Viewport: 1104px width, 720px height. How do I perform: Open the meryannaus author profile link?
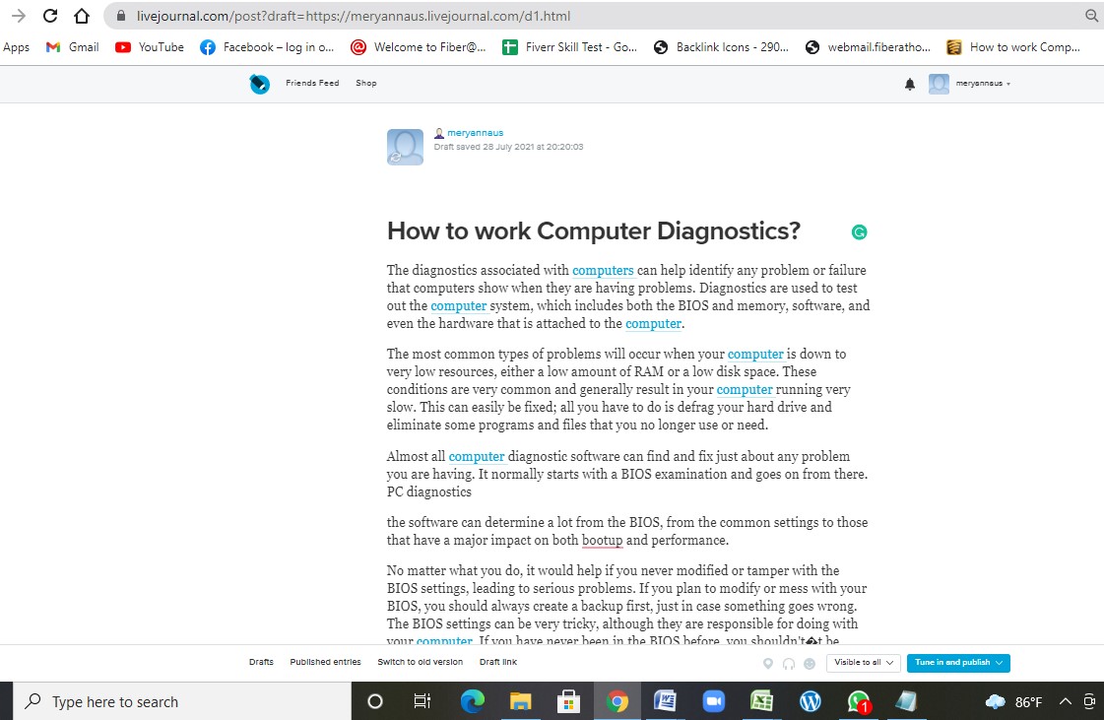[476, 132]
